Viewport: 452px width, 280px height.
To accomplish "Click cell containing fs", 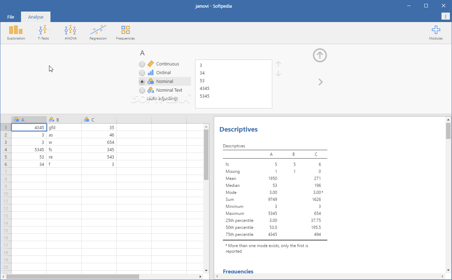I will pyautogui.click(x=64, y=149).
